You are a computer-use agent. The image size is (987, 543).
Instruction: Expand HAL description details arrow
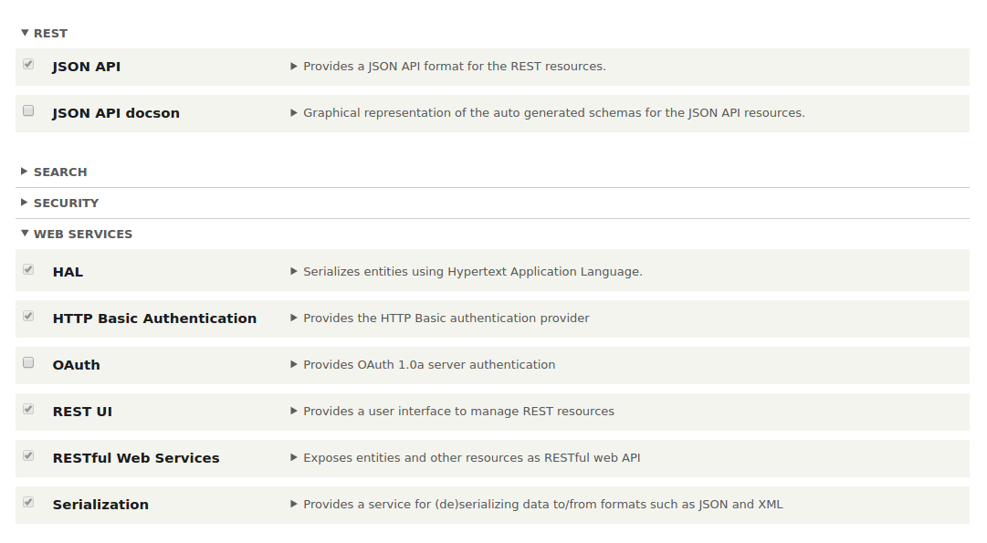[x=293, y=271]
